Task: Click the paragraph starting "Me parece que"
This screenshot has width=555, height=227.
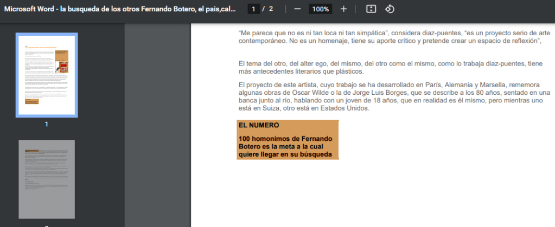Action: coord(390,37)
